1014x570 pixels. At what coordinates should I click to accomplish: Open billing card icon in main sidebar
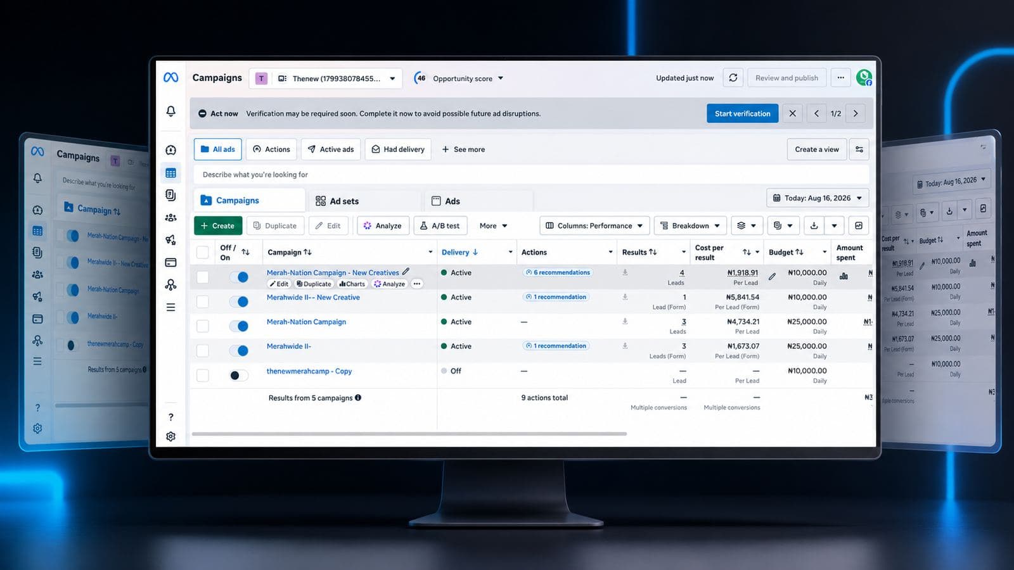click(x=170, y=262)
